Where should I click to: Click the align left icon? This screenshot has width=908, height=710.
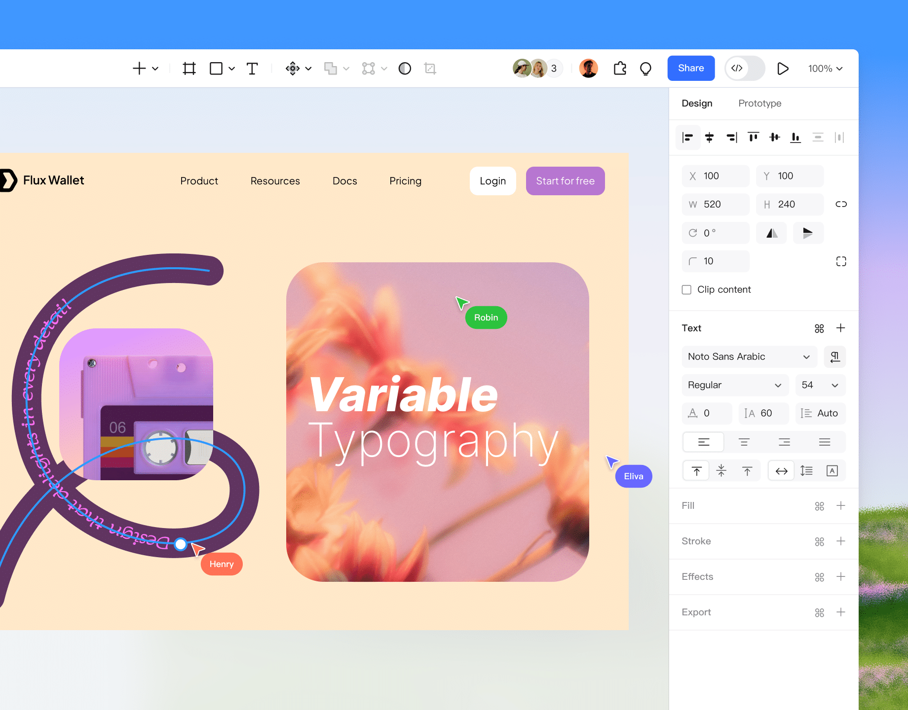688,138
